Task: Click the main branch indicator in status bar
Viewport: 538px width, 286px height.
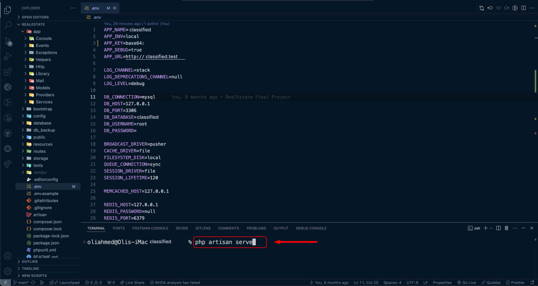Action: [x=22, y=283]
